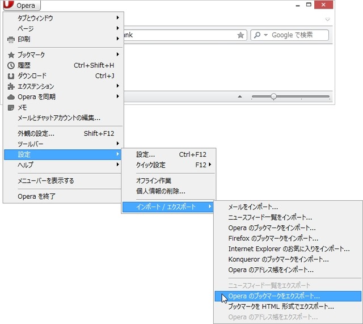Open the ページ submenu
The width and height of the screenshot is (363, 324).
click(x=64, y=28)
